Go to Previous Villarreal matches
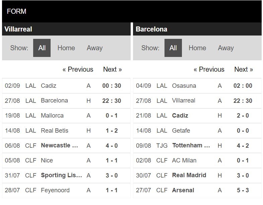Image resolution: width=263 pixels, height=205 pixels. click(78, 69)
